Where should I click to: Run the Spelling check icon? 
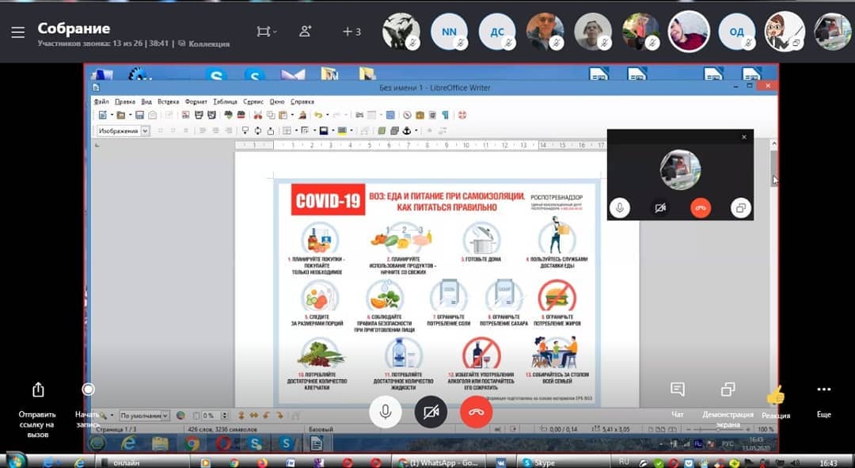coord(228,115)
